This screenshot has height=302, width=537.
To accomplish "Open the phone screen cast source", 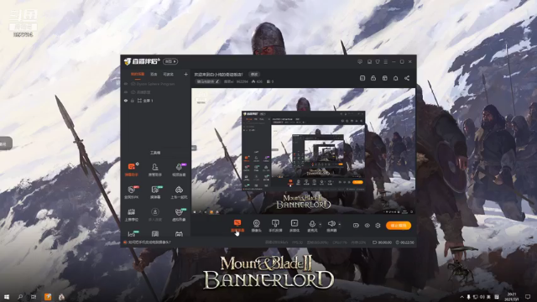I will point(275,226).
